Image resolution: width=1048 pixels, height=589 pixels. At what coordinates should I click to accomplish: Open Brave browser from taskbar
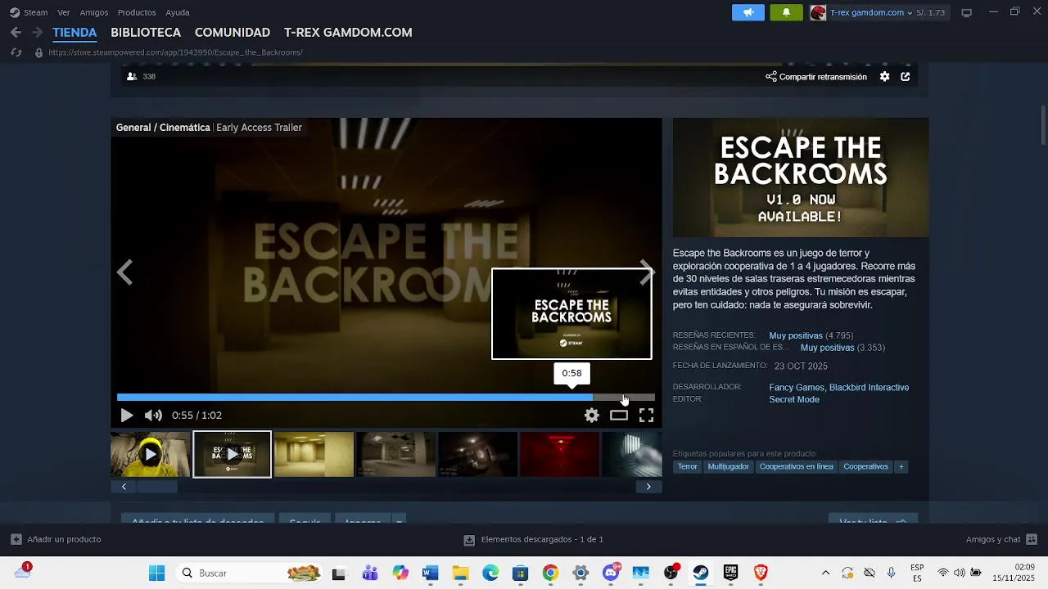pyautogui.click(x=761, y=573)
